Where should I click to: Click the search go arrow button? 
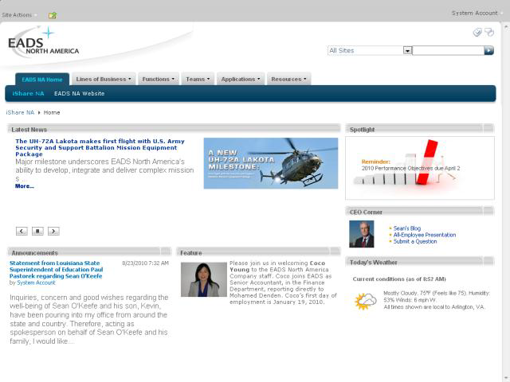(488, 50)
